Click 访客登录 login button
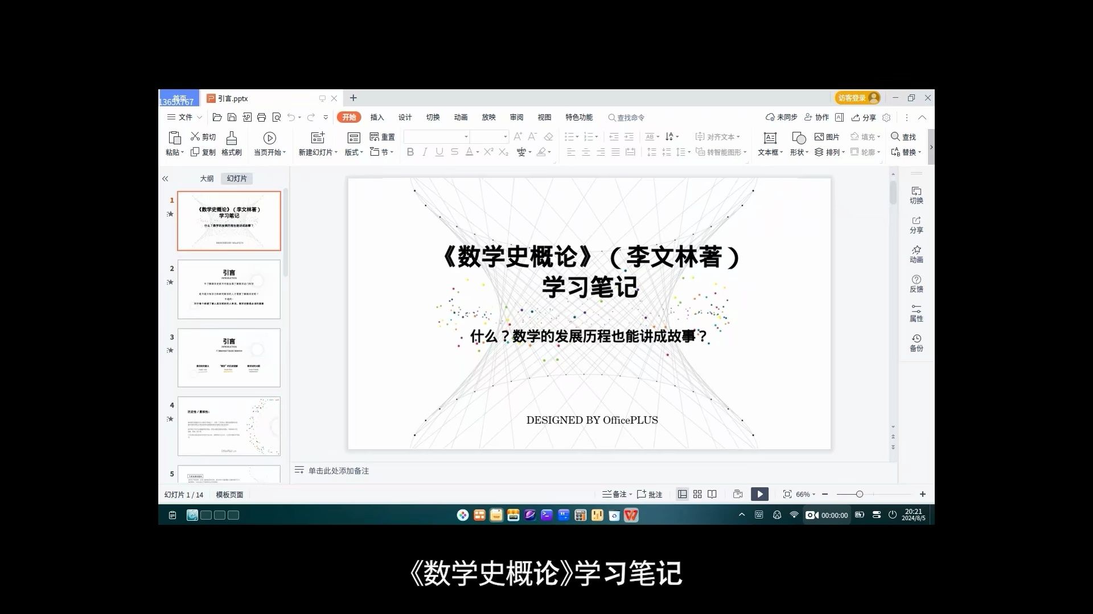 [x=858, y=98]
